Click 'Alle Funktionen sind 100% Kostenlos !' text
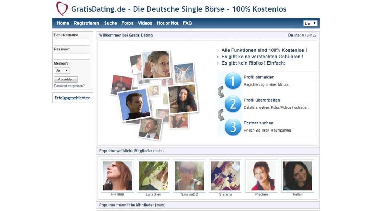372x211 pixels. pos(264,50)
